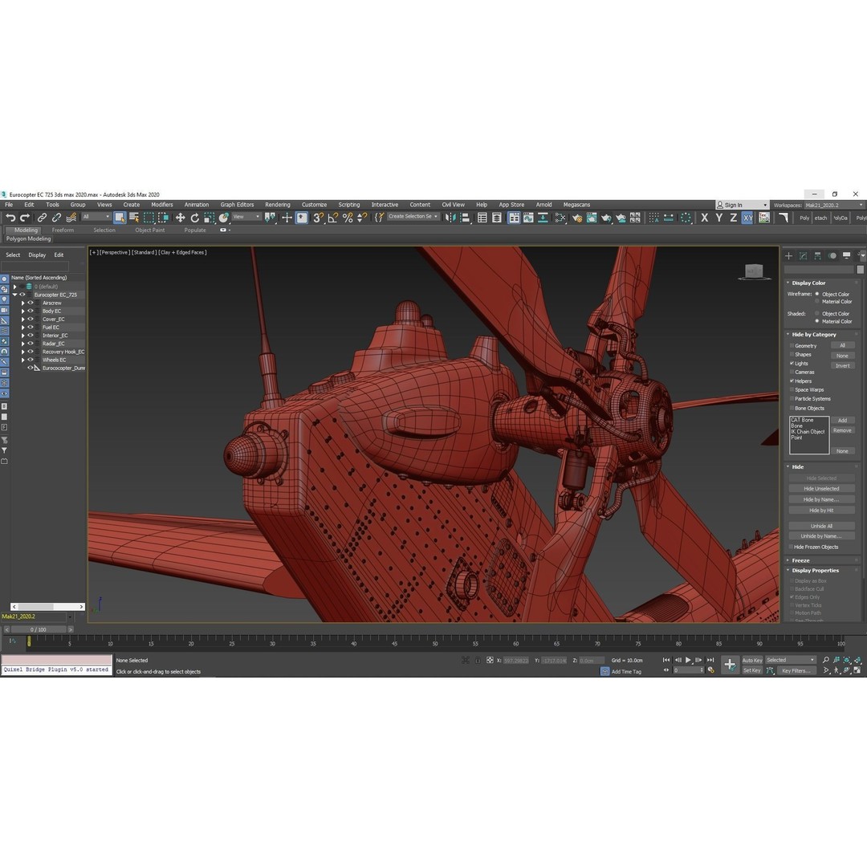Select Shaded Object Color radio button
This screenshot has height=867, width=867.
click(816, 314)
